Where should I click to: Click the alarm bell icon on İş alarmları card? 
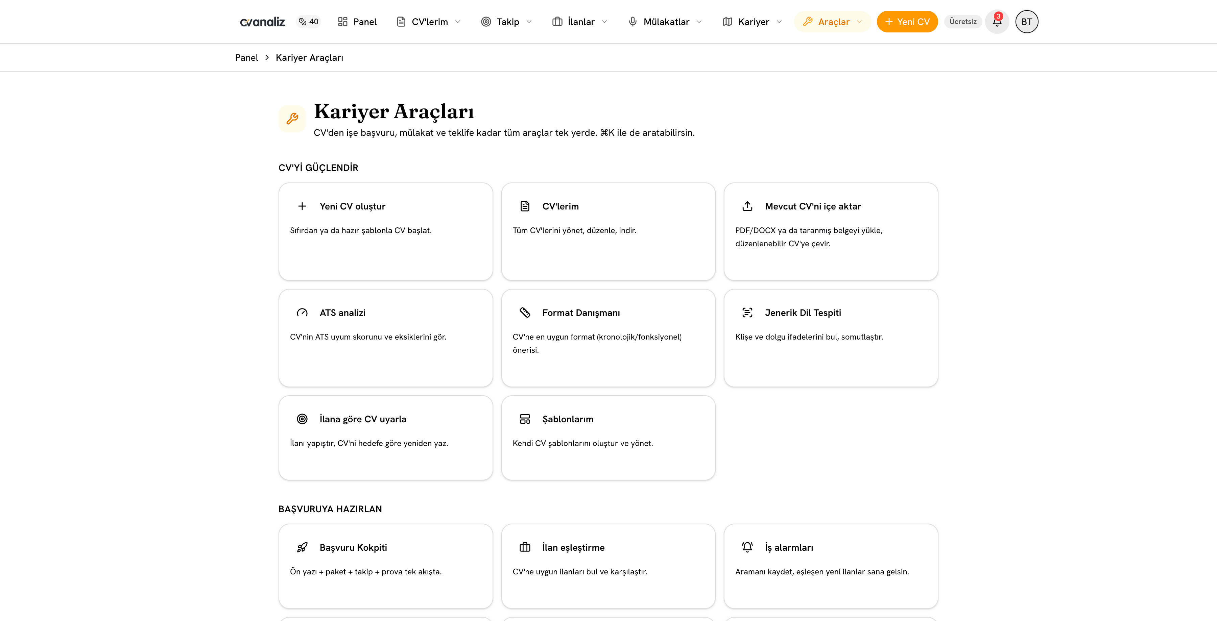coord(747,547)
